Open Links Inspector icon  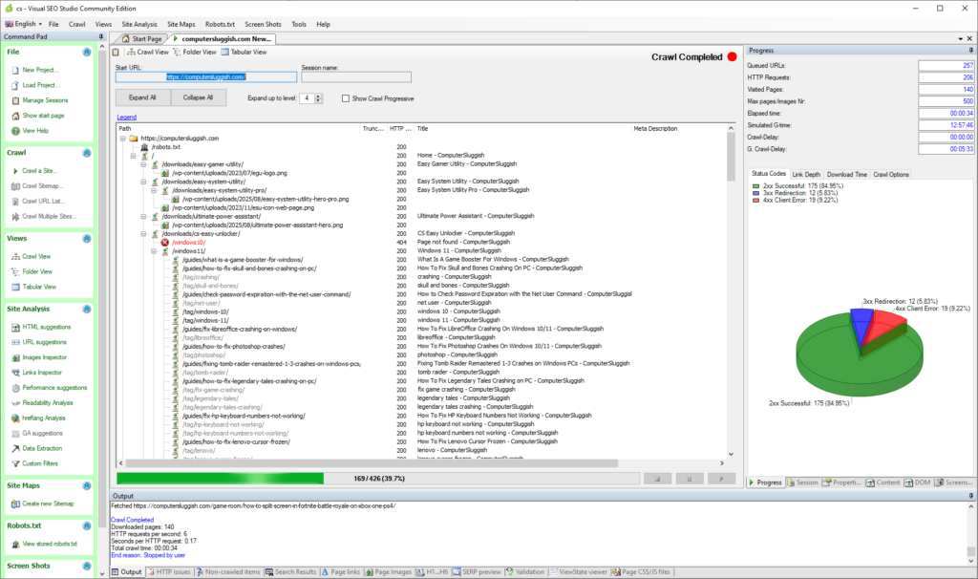click(x=15, y=373)
